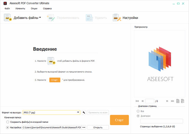Click the Открыть button to open the folder
Viewport: 189px width, 134px height.
pyautogui.click(x=98, y=128)
